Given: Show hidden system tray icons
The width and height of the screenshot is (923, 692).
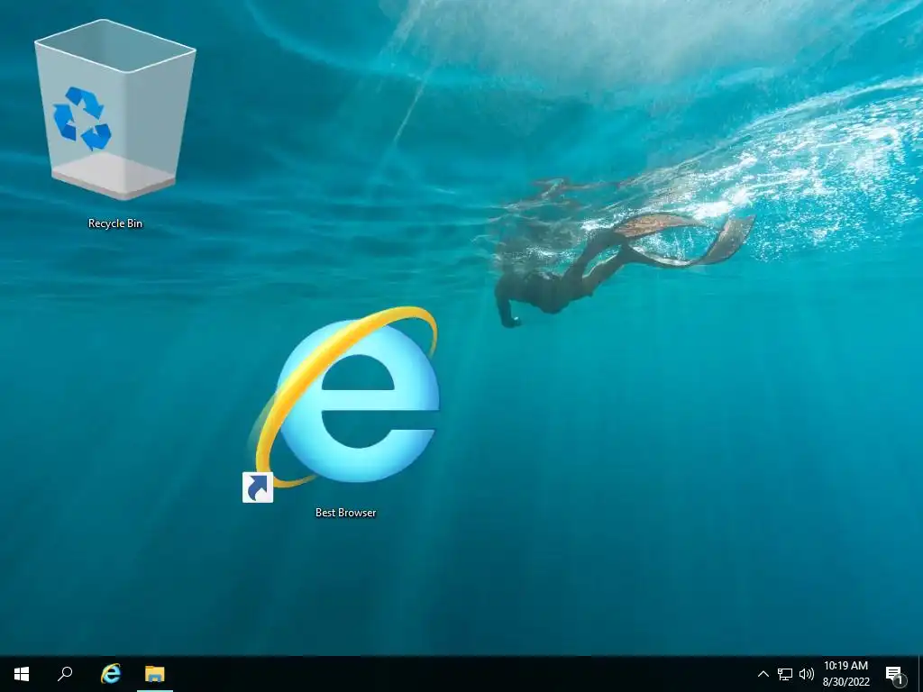Looking at the screenshot, I should click(763, 674).
